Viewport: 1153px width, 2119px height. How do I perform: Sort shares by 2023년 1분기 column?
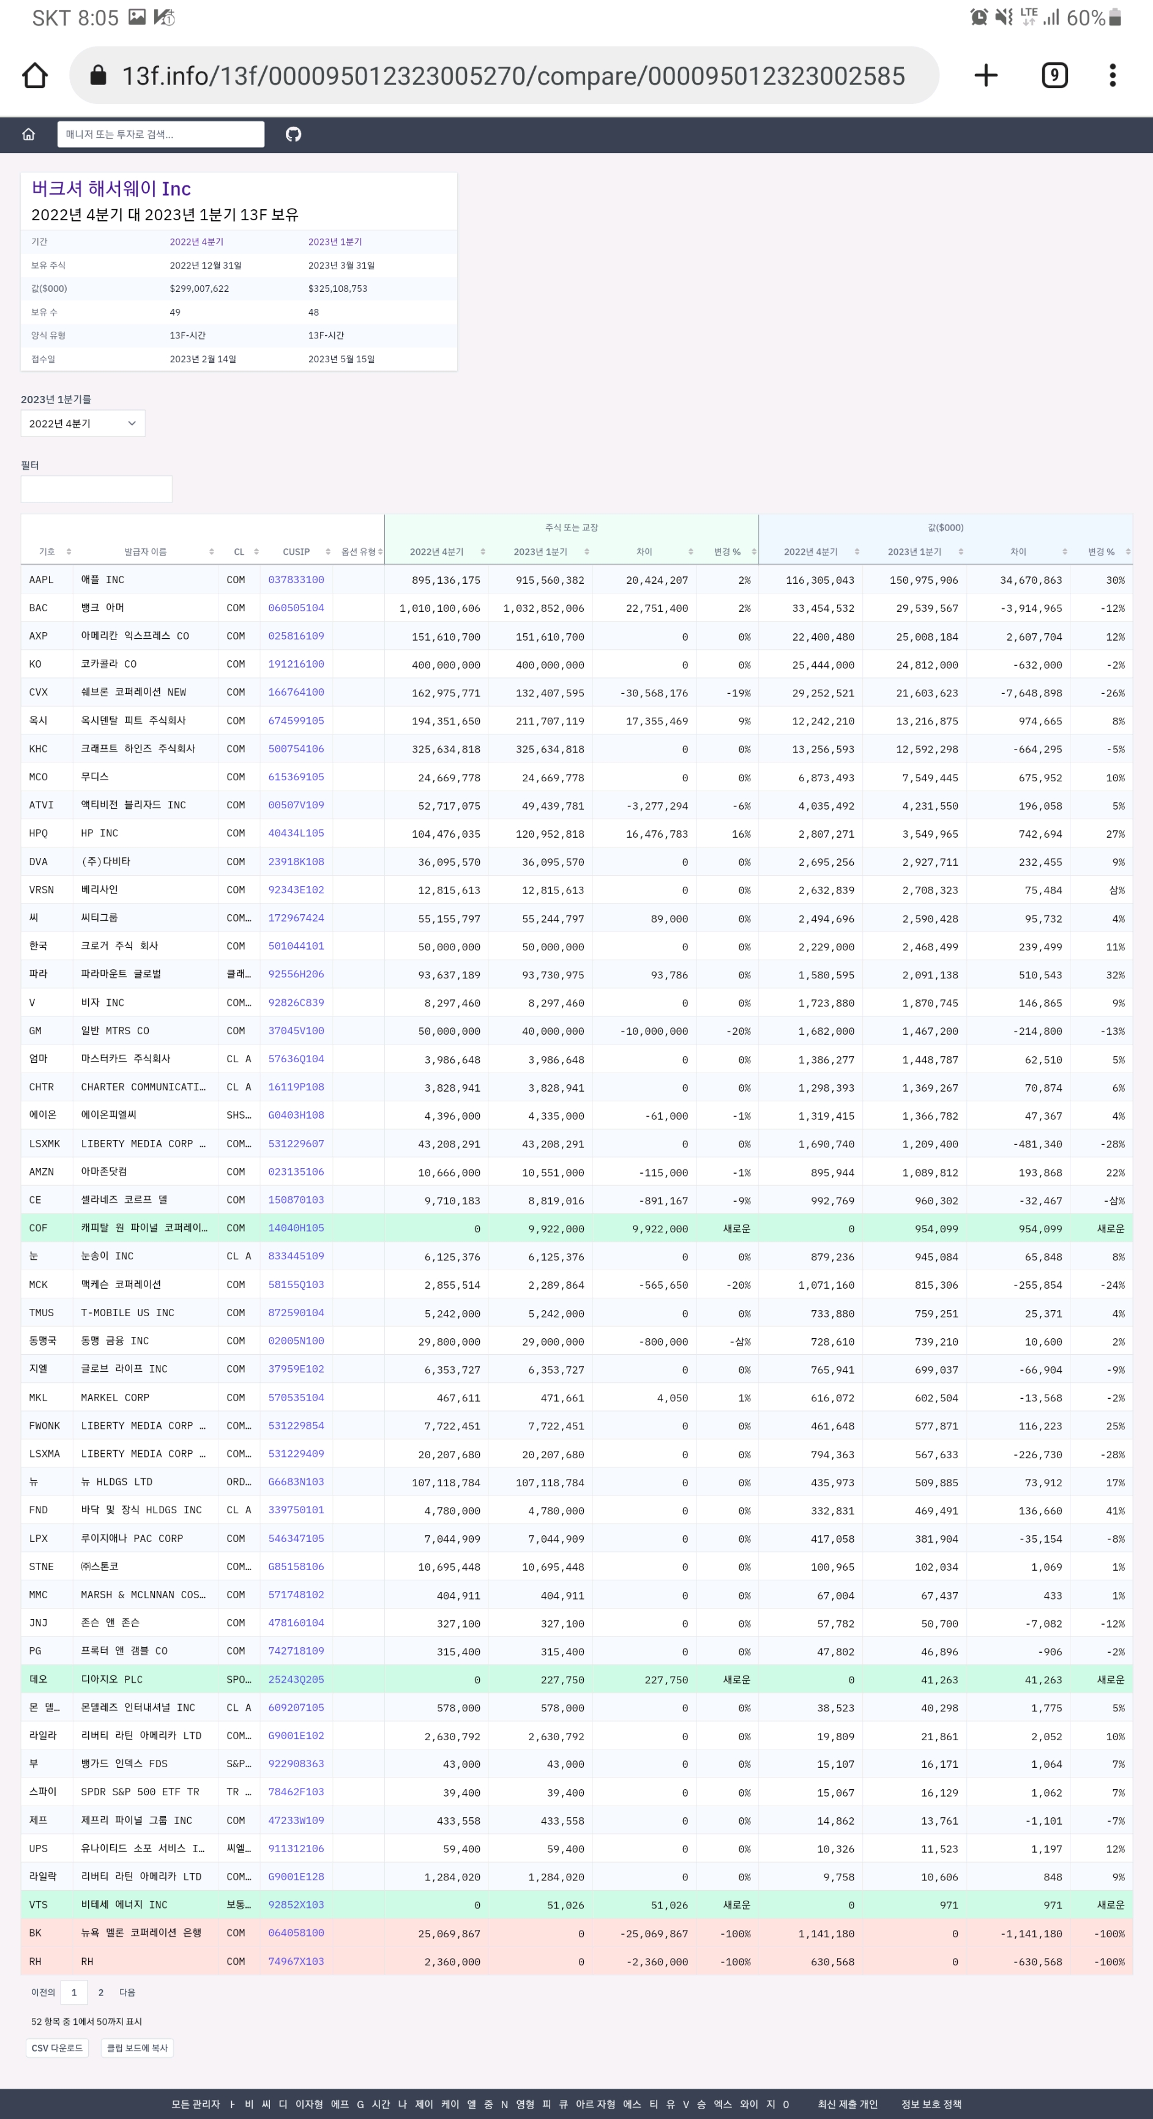(541, 551)
